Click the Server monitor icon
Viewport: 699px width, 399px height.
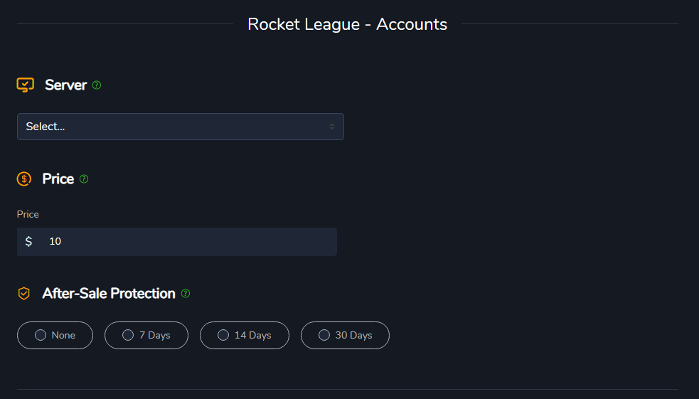pos(25,85)
